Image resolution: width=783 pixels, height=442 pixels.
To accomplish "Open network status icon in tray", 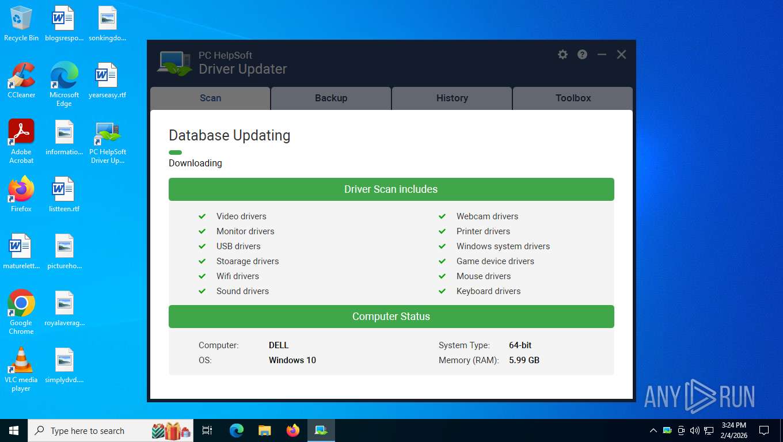I will [x=709, y=430].
